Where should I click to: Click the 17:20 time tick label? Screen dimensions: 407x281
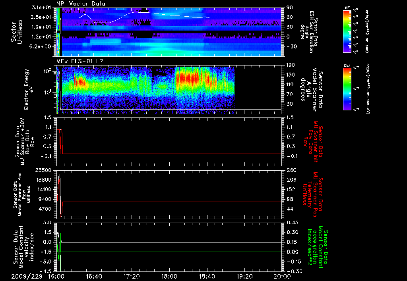pyautogui.click(x=132, y=276)
